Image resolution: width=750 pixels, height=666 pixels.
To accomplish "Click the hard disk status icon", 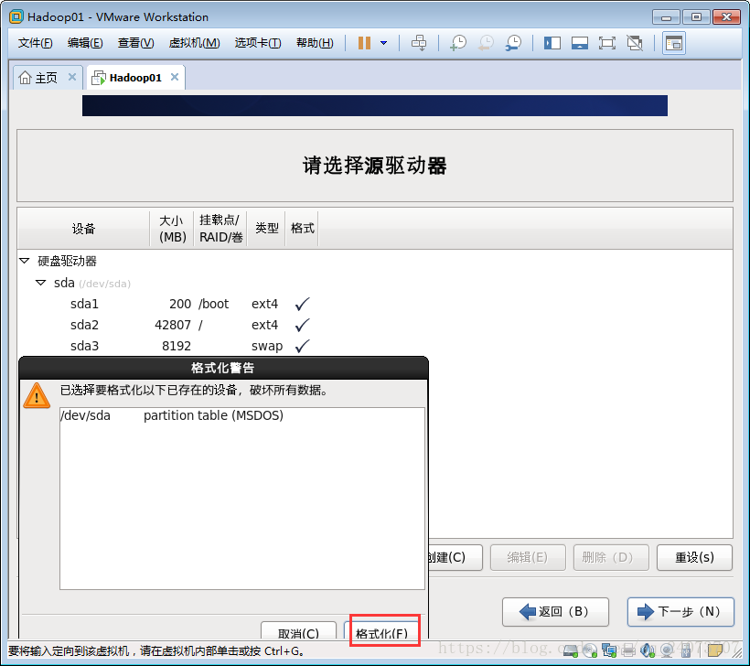I will tap(571, 650).
